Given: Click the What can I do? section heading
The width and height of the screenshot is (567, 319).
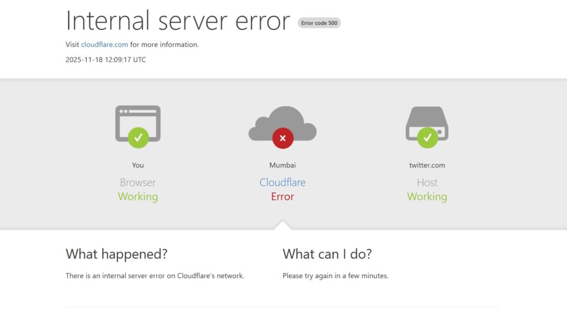Looking at the screenshot, I should [x=326, y=254].
